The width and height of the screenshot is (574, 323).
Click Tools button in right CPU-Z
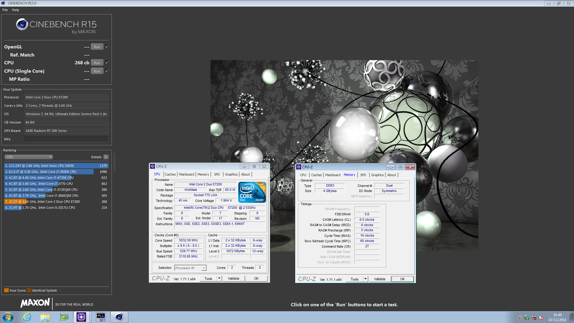[x=355, y=279]
